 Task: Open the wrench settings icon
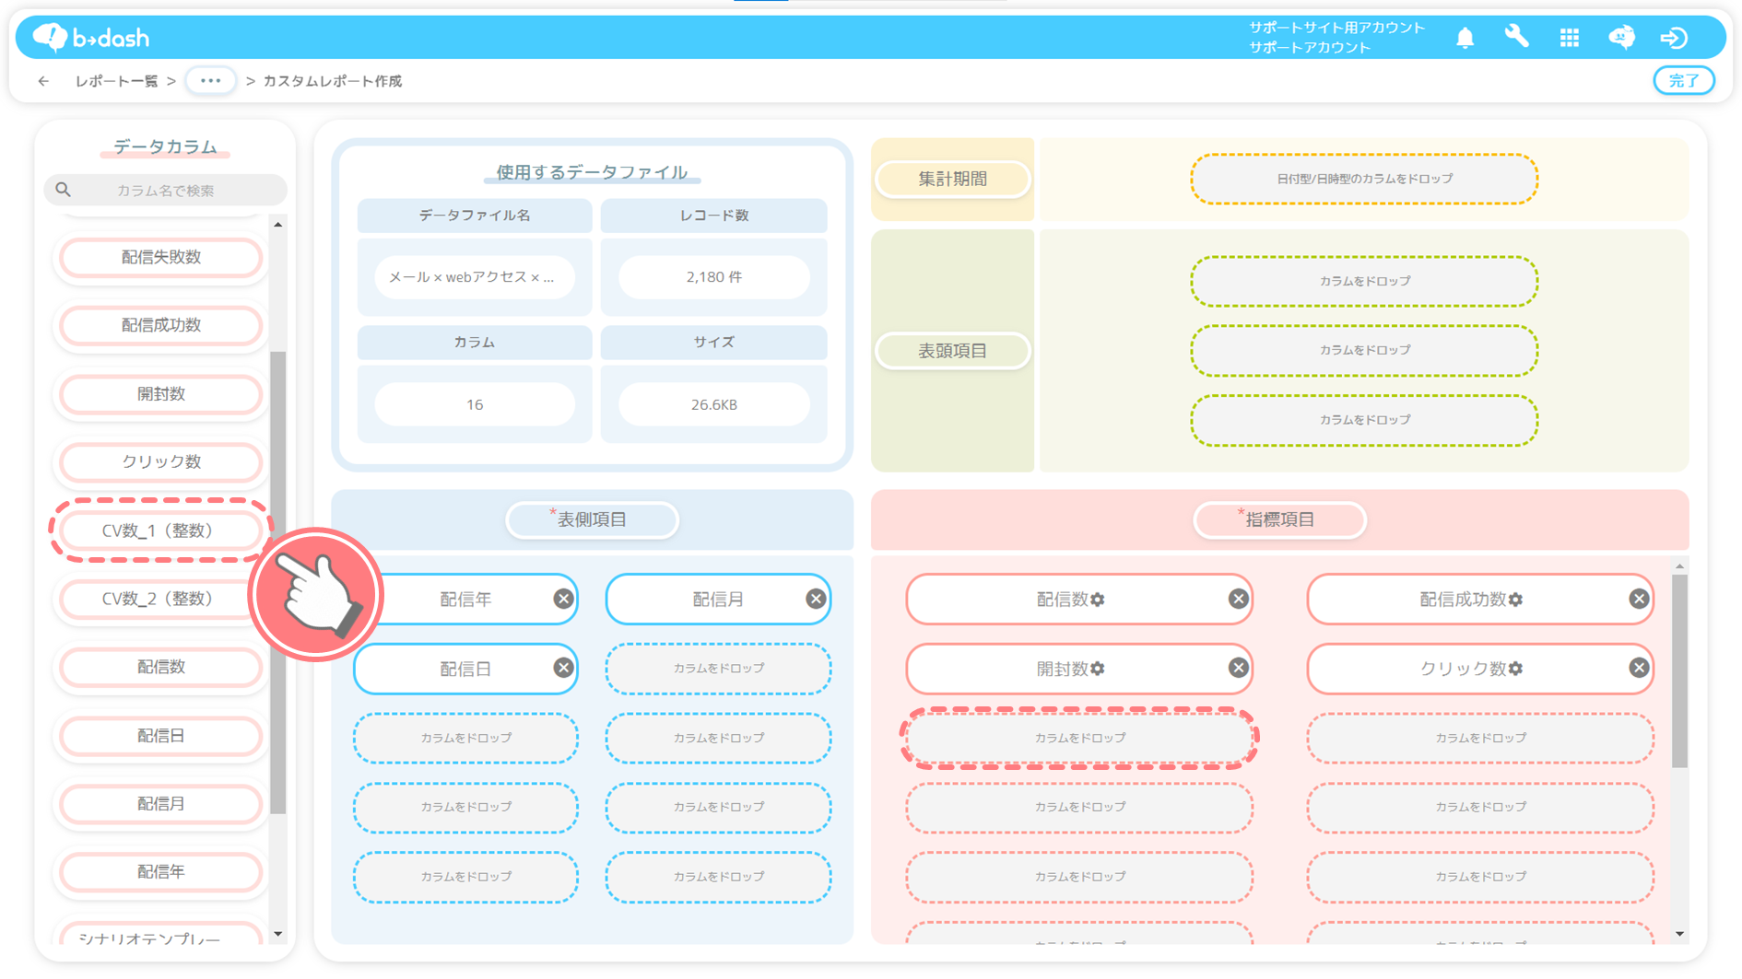pyautogui.click(x=1516, y=37)
